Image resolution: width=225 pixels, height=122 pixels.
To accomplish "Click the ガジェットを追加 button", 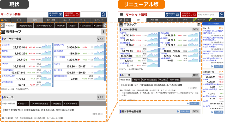I will [x=213, y=23].
